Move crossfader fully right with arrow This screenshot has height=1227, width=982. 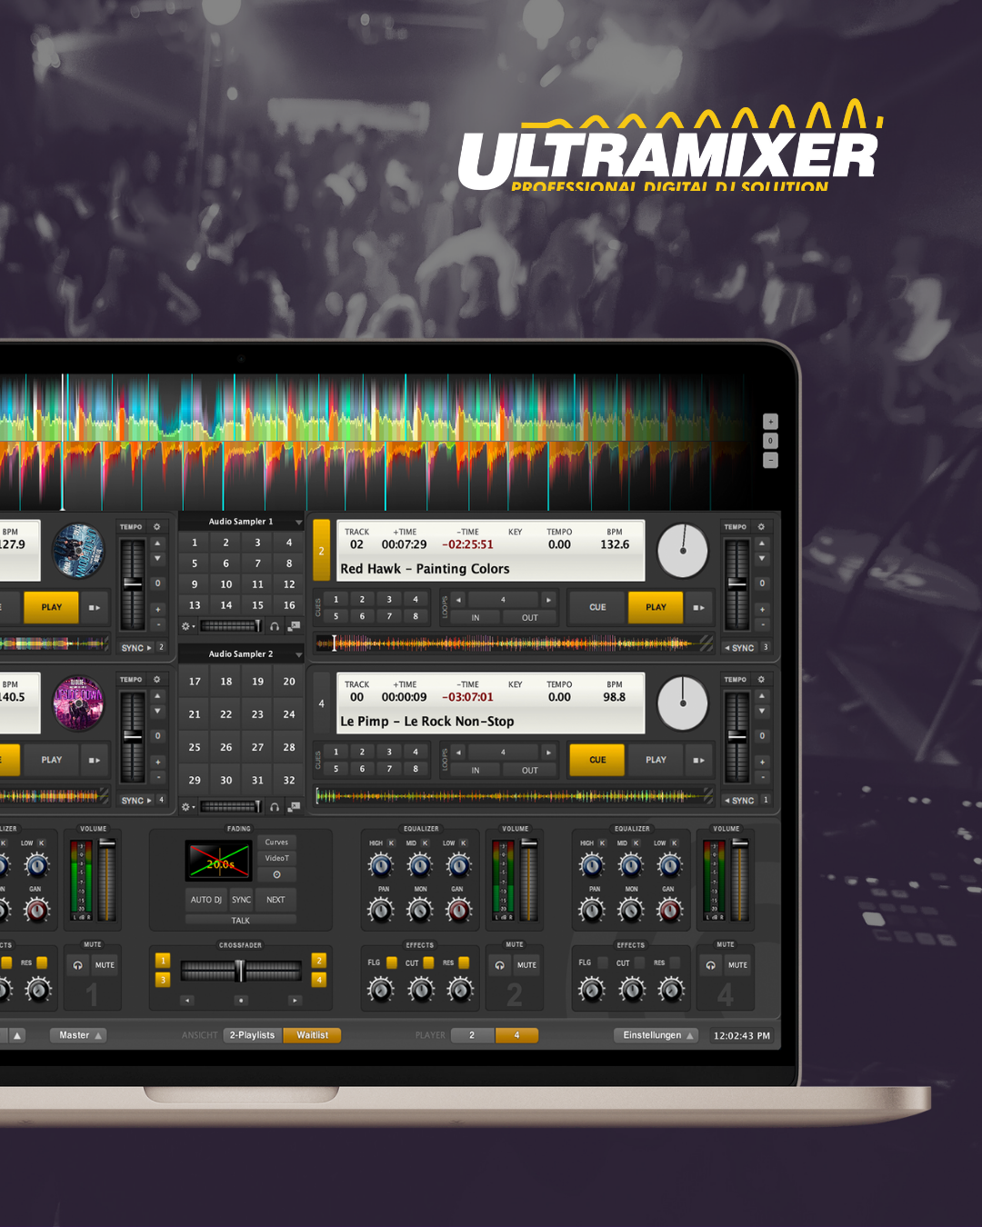[x=295, y=1001]
